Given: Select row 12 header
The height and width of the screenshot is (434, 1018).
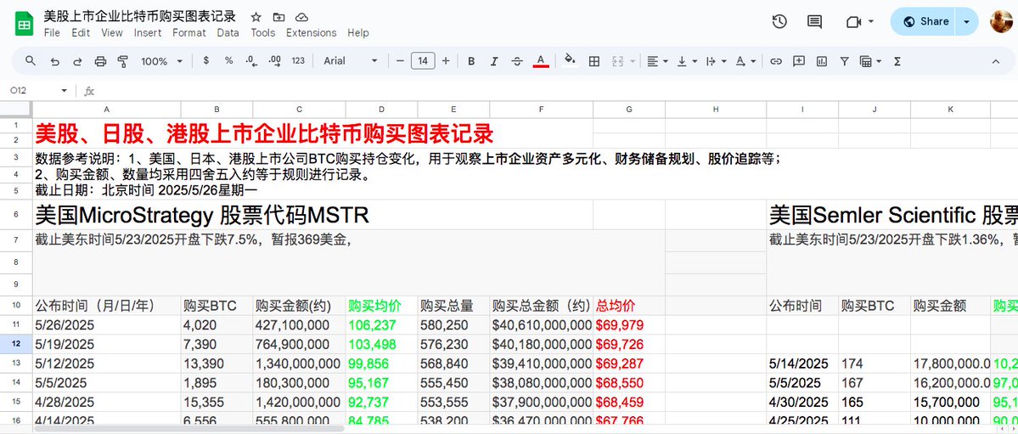Looking at the screenshot, I should point(16,344).
